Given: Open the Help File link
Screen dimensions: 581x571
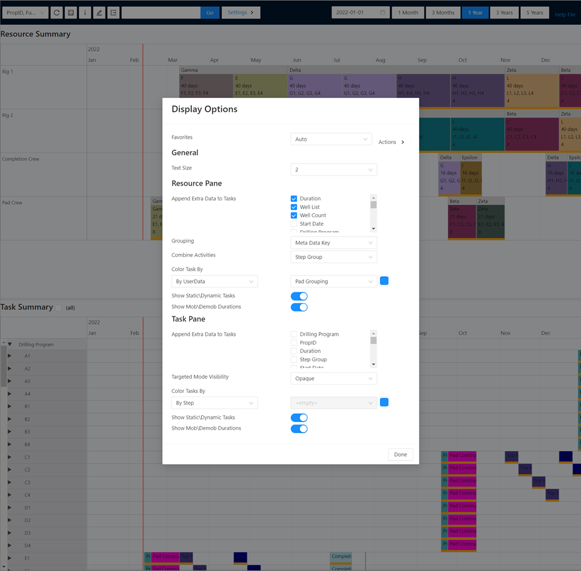Looking at the screenshot, I should click(565, 14).
